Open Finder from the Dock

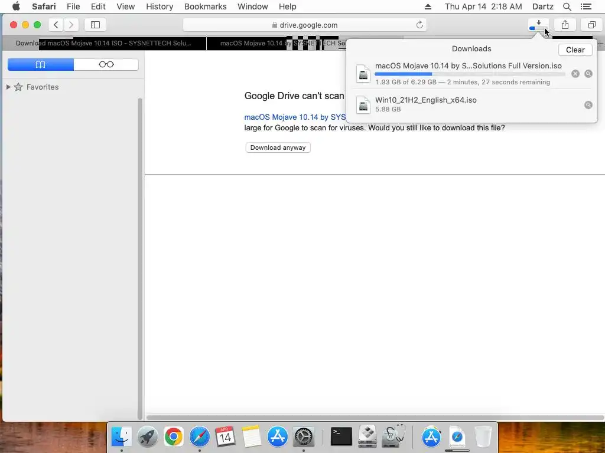tap(122, 436)
